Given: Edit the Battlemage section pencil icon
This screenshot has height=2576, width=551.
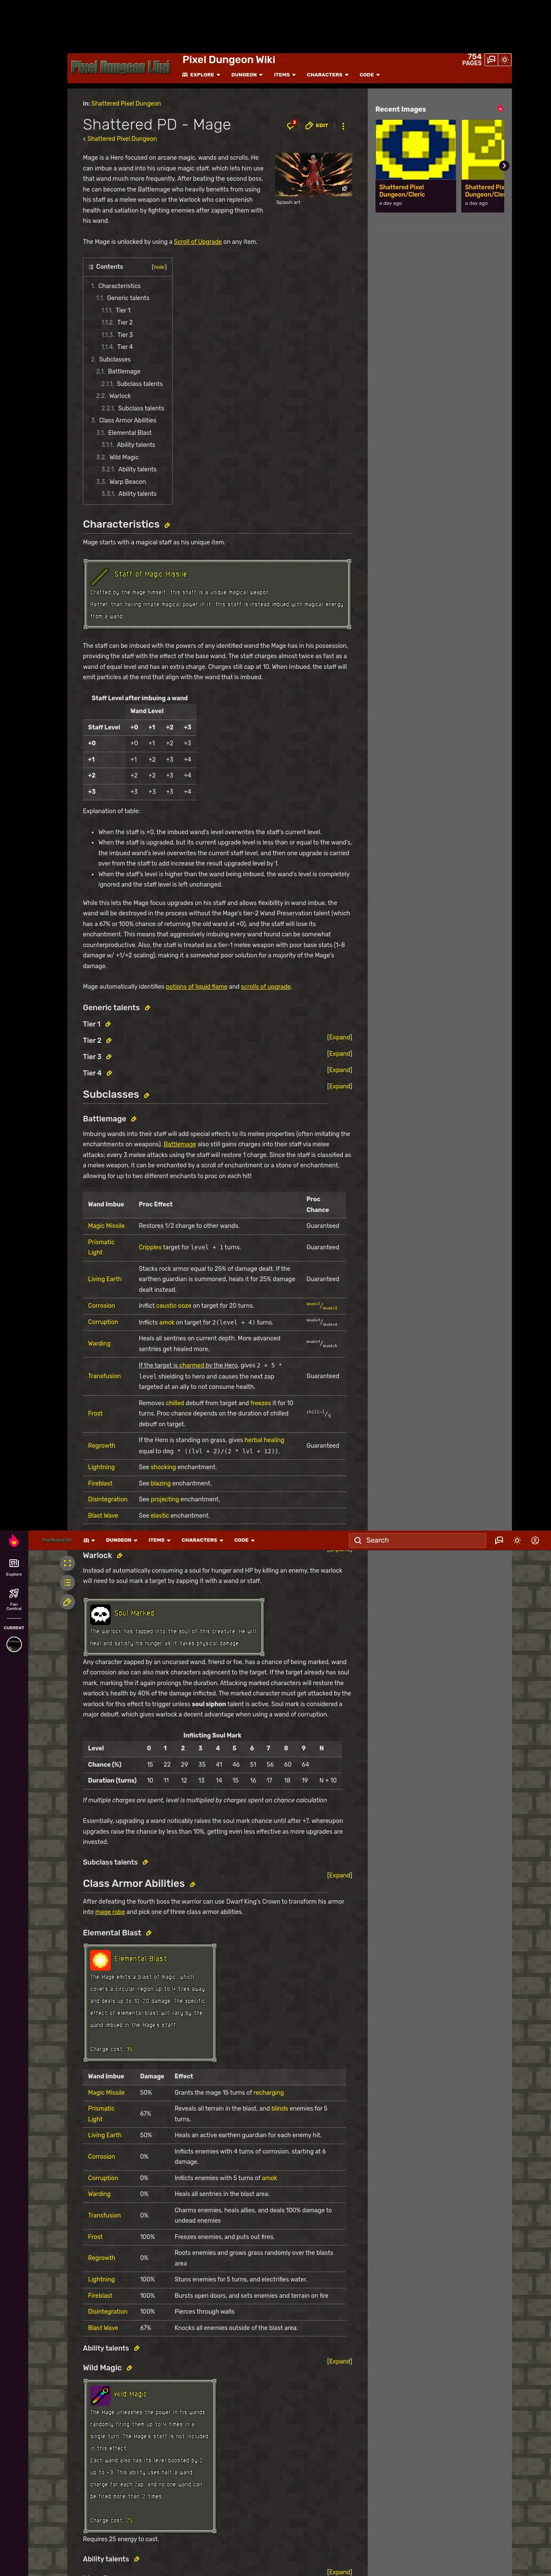Looking at the screenshot, I should pyautogui.click(x=133, y=1119).
